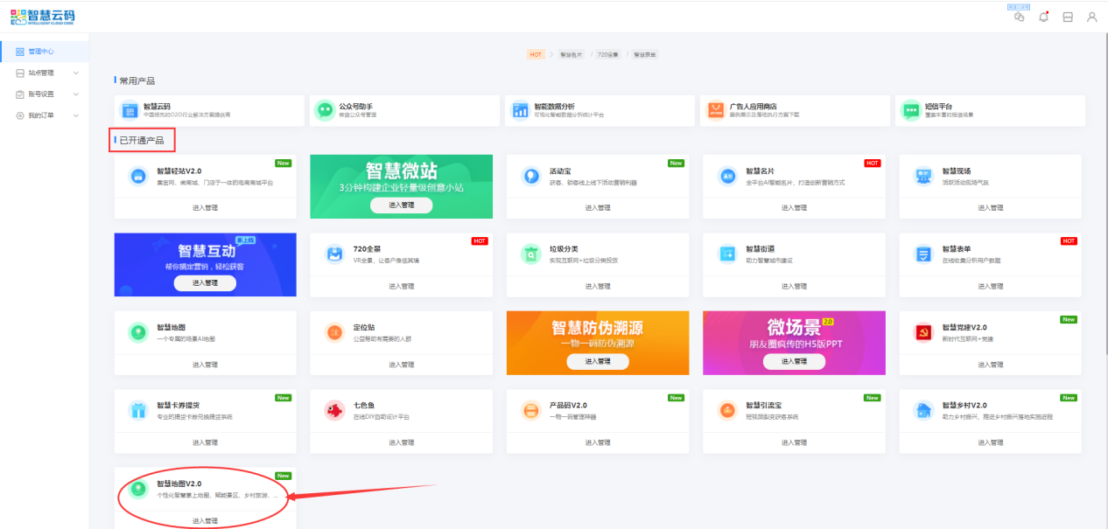
Task: Click the 七色鱼 red fish icon
Action: [x=334, y=410]
